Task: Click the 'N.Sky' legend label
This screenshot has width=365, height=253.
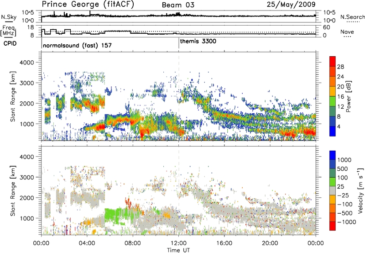Action: tap(9, 17)
